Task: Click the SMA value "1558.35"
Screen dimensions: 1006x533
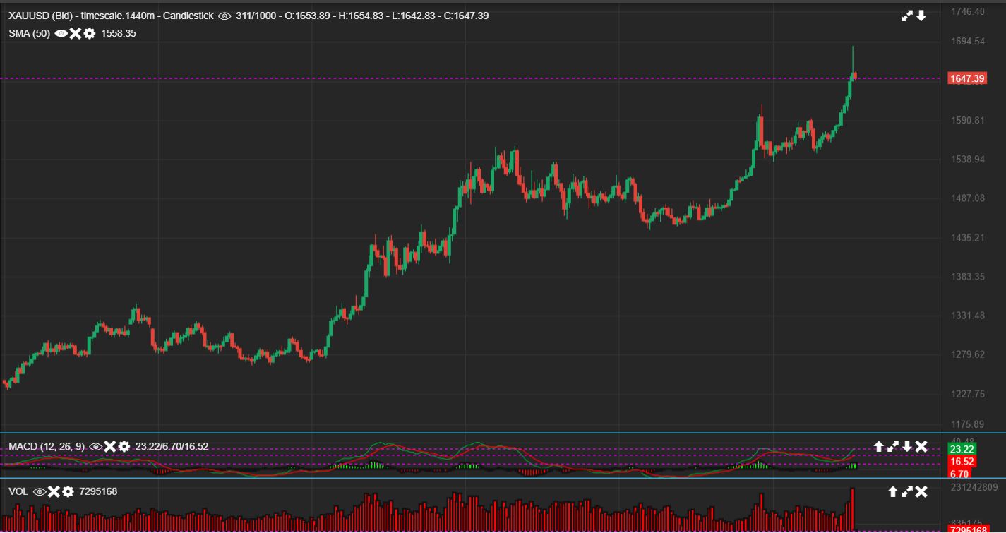Action: (x=119, y=33)
